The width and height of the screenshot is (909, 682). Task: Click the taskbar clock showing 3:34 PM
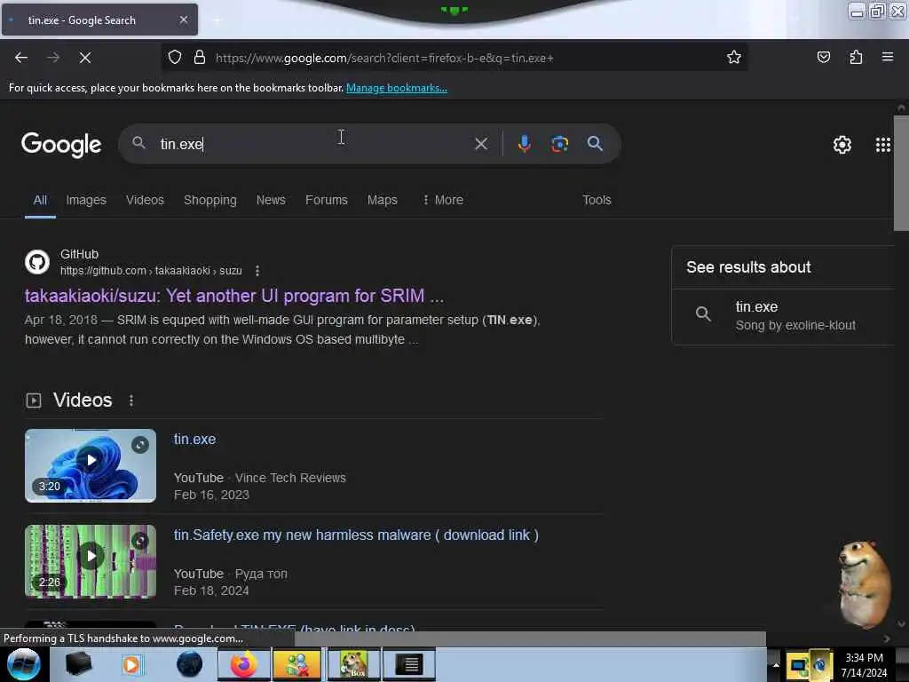click(864, 665)
